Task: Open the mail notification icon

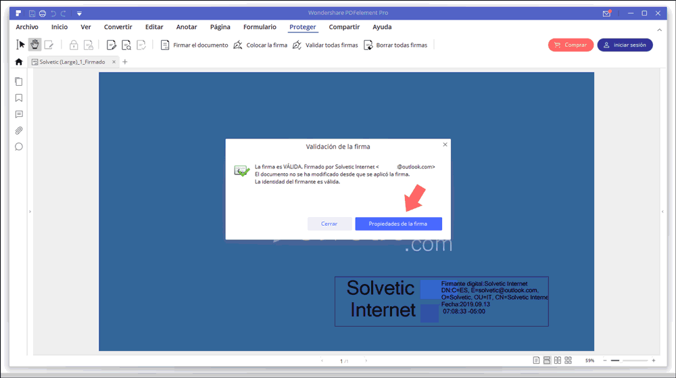Action: (606, 14)
